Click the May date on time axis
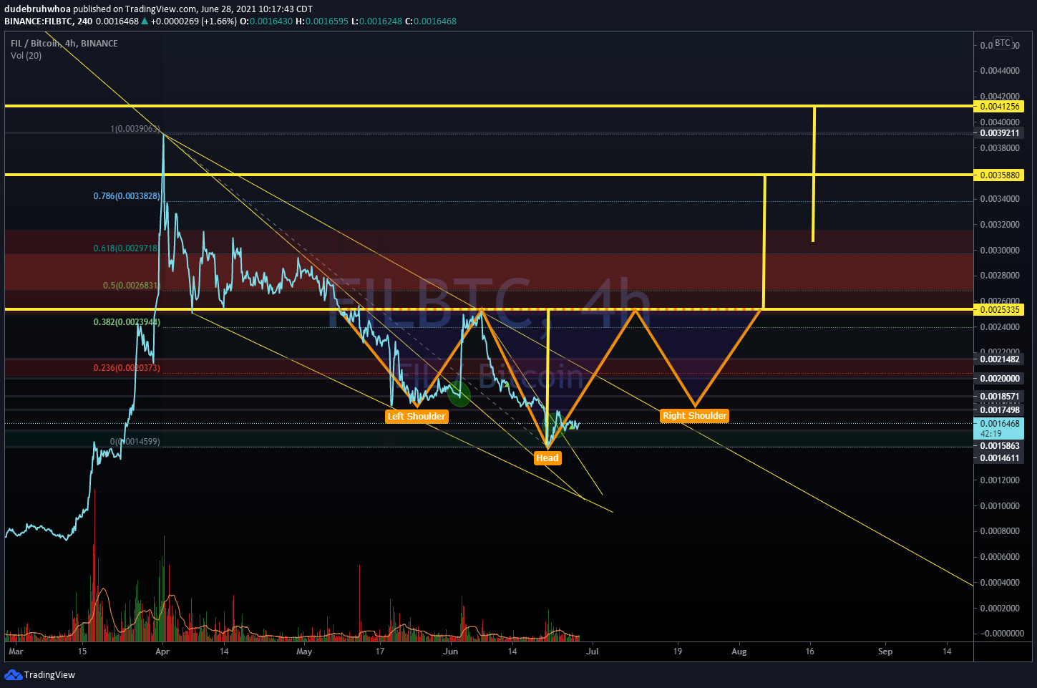Image resolution: width=1037 pixels, height=688 pixels. (304, 651)
